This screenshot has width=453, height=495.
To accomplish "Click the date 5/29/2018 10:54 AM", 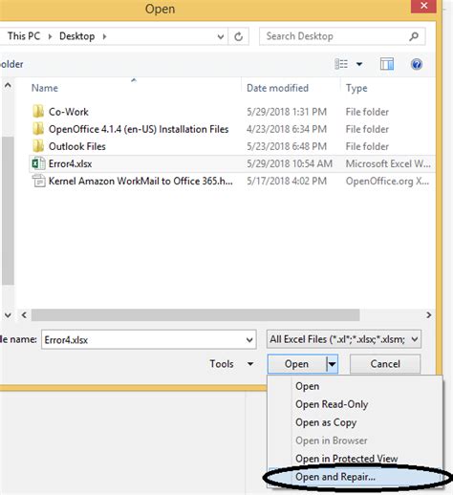I will pyautogui.click(x=290, y=163).
